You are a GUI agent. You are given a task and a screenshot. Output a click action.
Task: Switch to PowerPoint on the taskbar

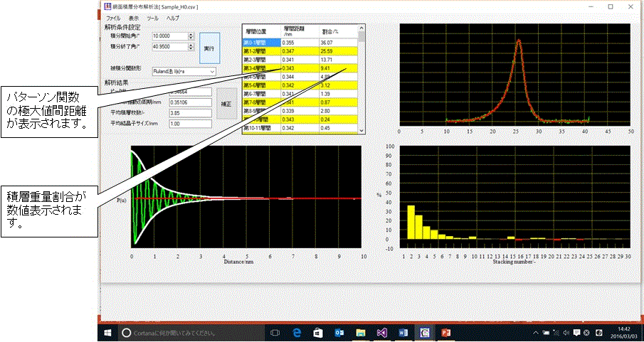447,332
